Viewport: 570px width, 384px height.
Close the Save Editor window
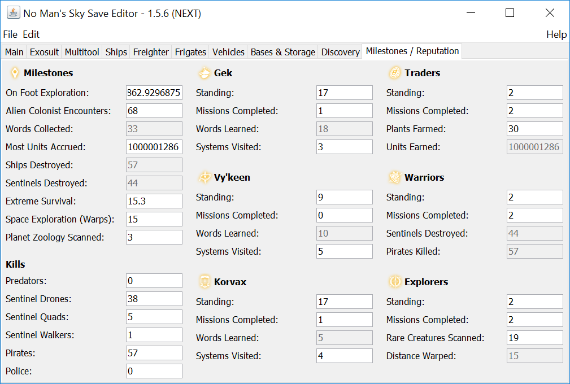(550, 13)
